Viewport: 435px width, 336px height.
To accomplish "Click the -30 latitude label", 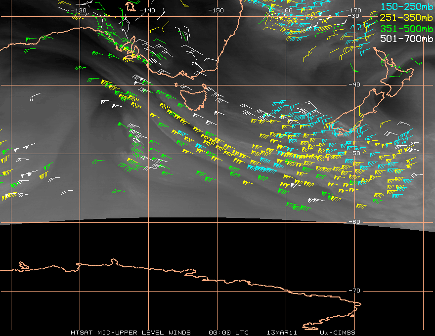I will (x=353, y=16).
